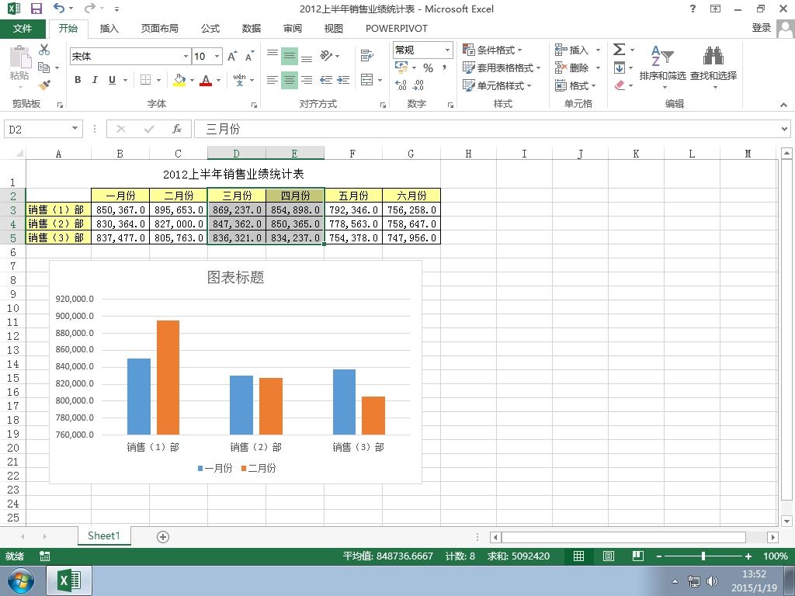Click the Format Painter brush icon
The width and height of the screenshot is (795, 596).
pyautogui.click(x=44, y=85)
